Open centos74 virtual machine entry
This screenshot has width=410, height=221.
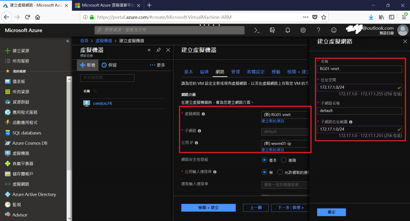pyautogui.click(x=102, y=103)
